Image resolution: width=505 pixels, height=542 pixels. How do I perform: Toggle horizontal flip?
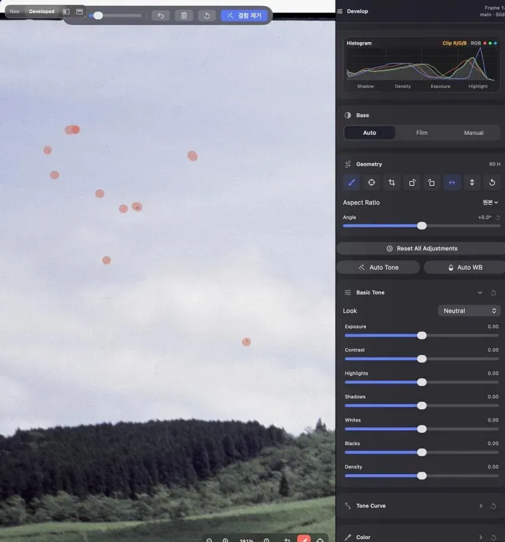tap(452, 182)
